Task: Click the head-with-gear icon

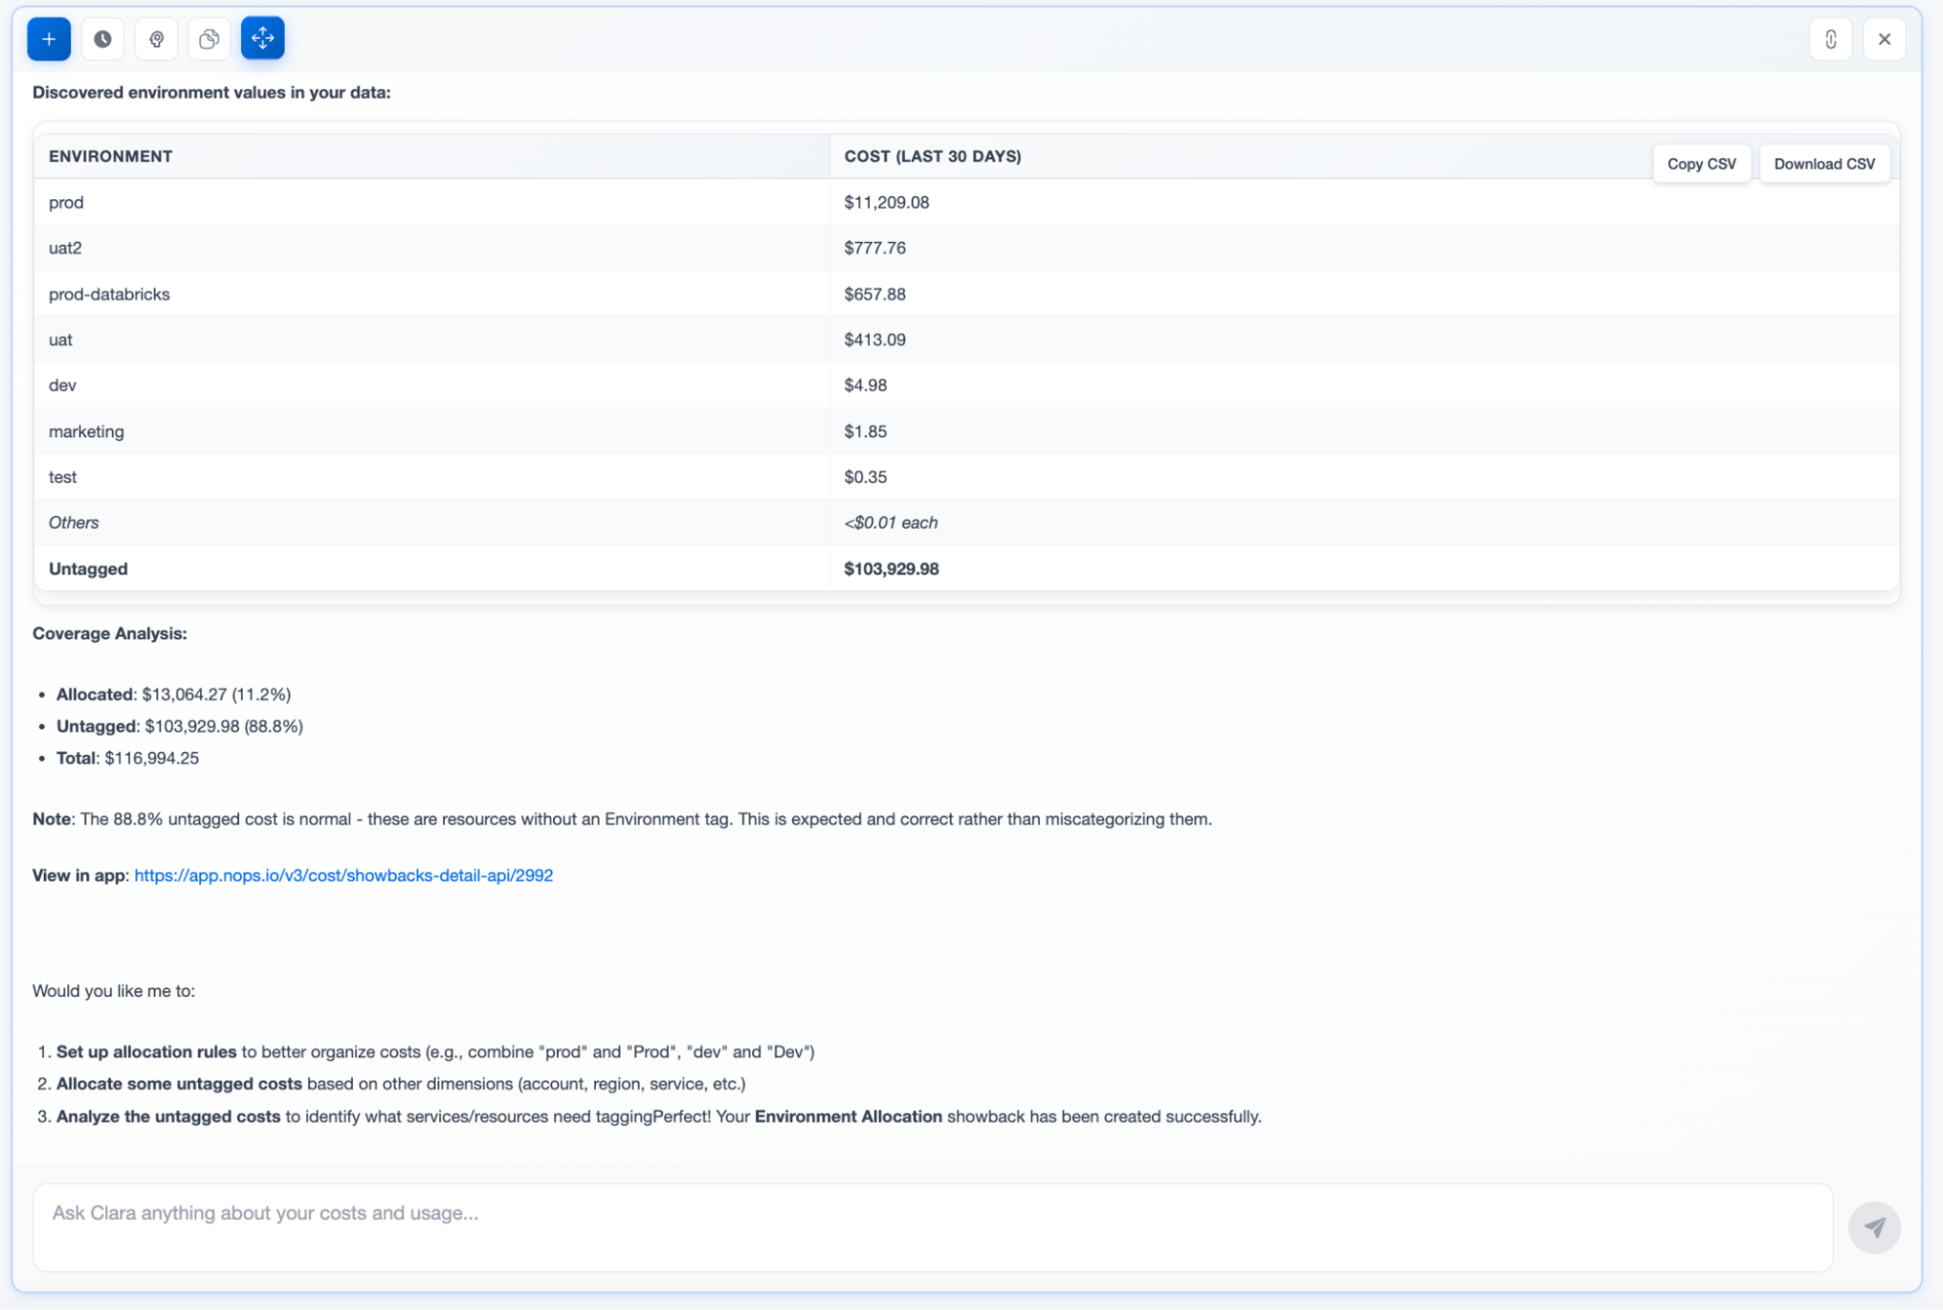Action: (156, 39)
